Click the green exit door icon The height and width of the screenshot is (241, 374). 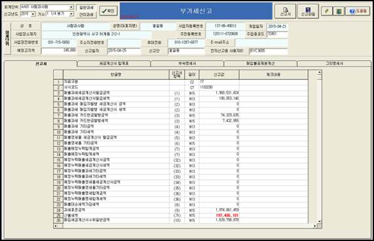(x=339, y=11)
